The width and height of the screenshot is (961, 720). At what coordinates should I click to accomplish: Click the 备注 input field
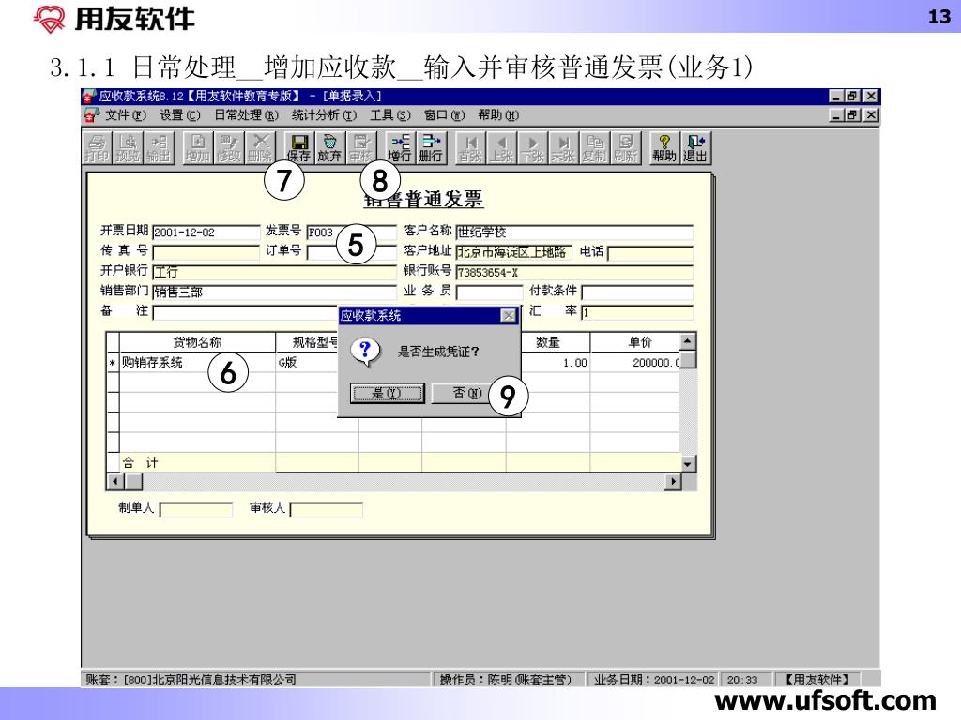245,313
